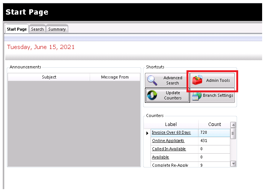Open Admin Tools shortcut
Screen dimensions: 267x191
[212, 80]
